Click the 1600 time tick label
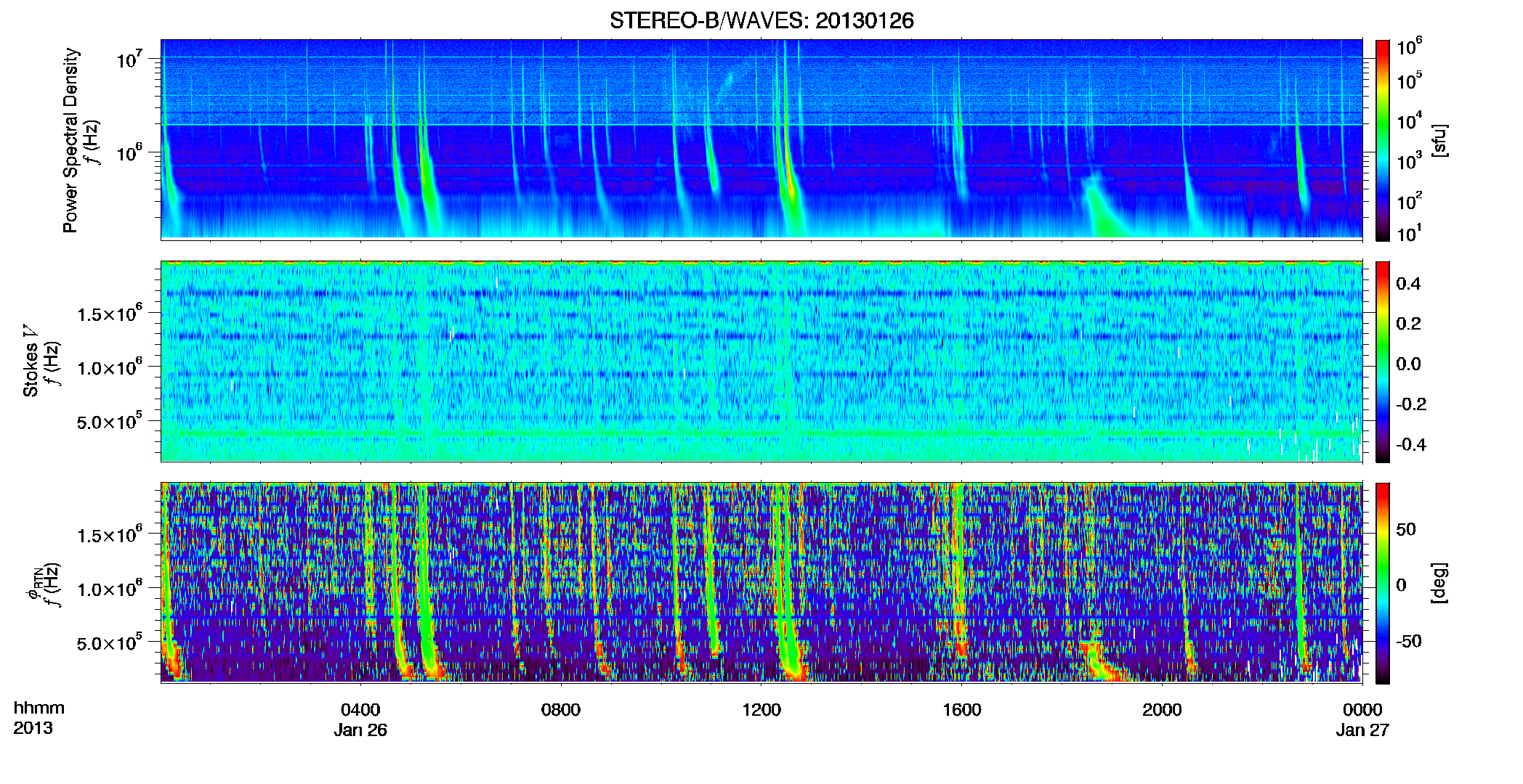 pos(962,709)
